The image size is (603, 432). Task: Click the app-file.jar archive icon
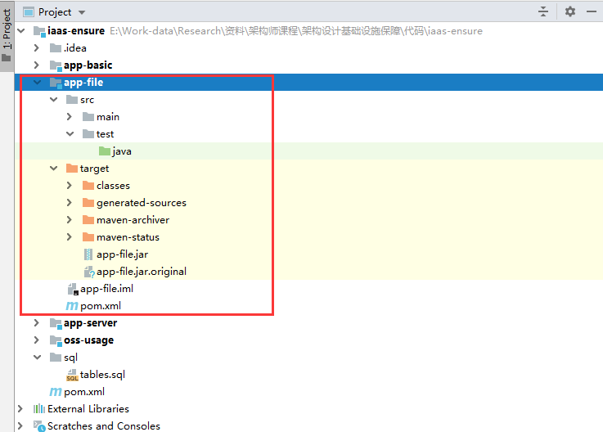point(88,254)
